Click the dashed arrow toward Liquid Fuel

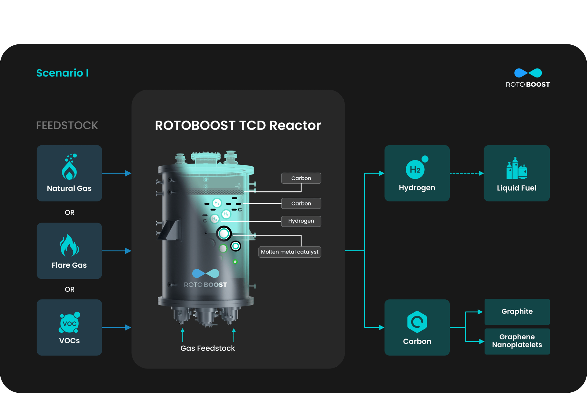click(x=466, y=173)
